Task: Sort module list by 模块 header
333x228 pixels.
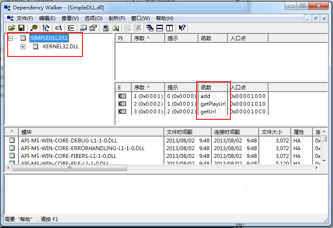Action: coord(91,132)
